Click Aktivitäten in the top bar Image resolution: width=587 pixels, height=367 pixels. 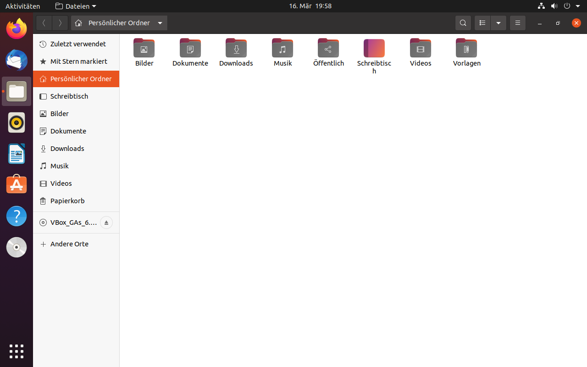22,6
